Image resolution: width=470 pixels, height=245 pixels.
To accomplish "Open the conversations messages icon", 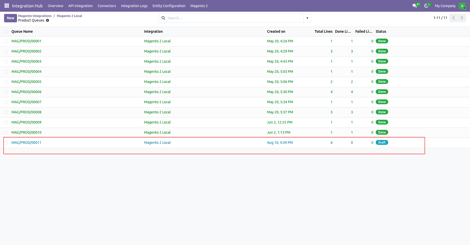I will [x=415, y=6].
